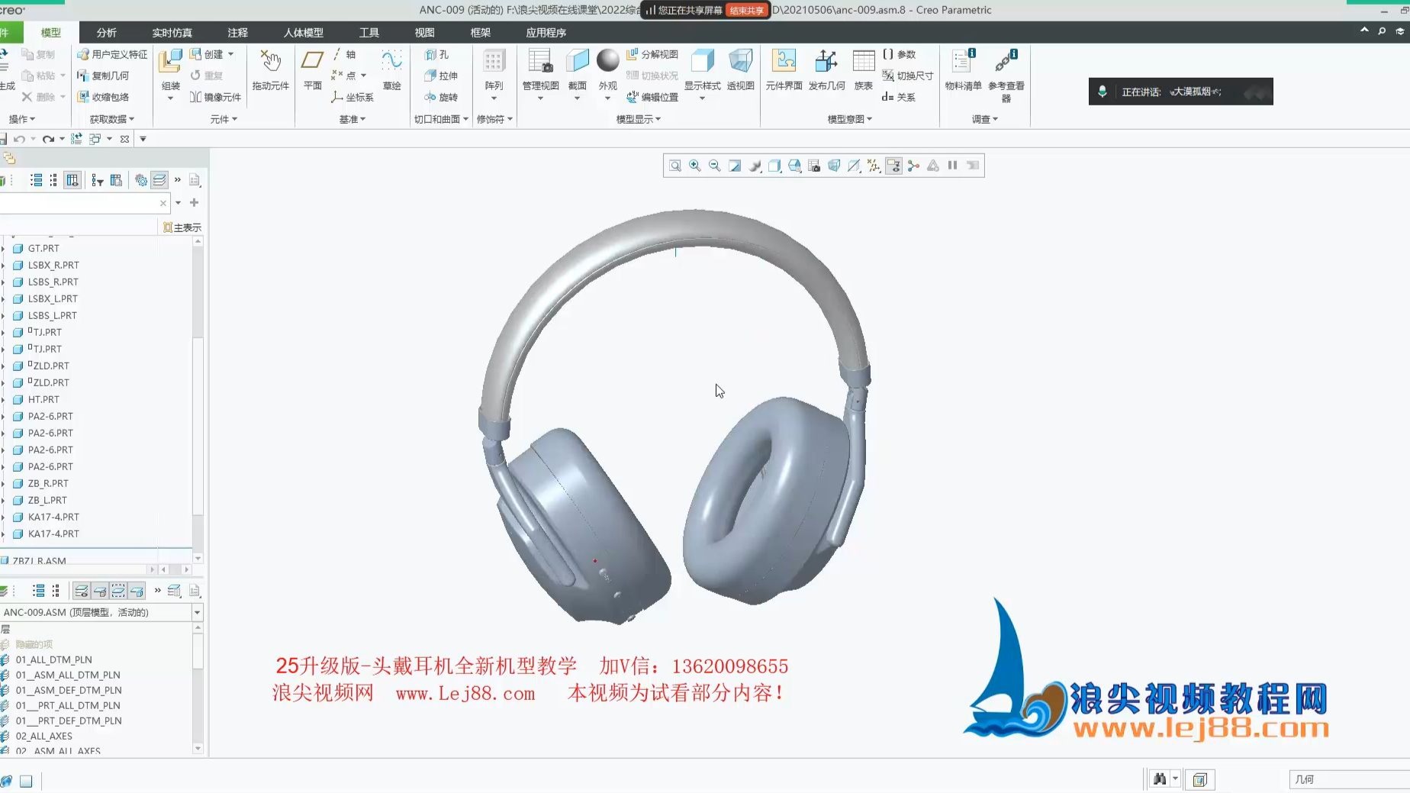The width and height of the screenshot is (1410, 793).
Task: Expand the Cut & Surface (切口和曲面) group dropdown
Action: (x=441, y=119)
